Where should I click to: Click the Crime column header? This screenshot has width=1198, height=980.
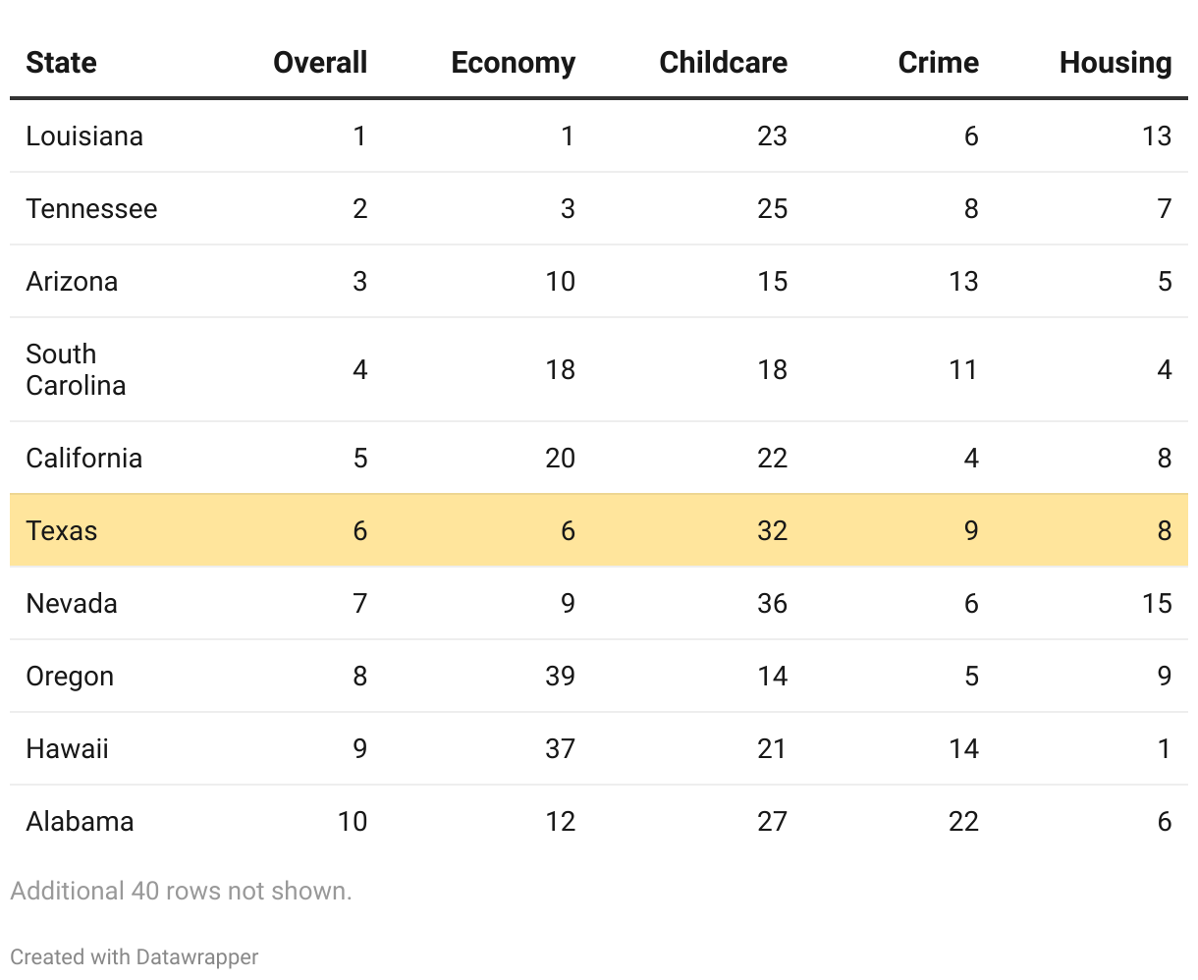pyautogui.click(x=938, y=63)
